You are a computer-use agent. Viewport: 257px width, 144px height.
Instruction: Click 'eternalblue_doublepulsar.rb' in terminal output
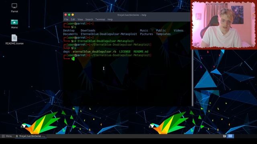tap(94, 52)
